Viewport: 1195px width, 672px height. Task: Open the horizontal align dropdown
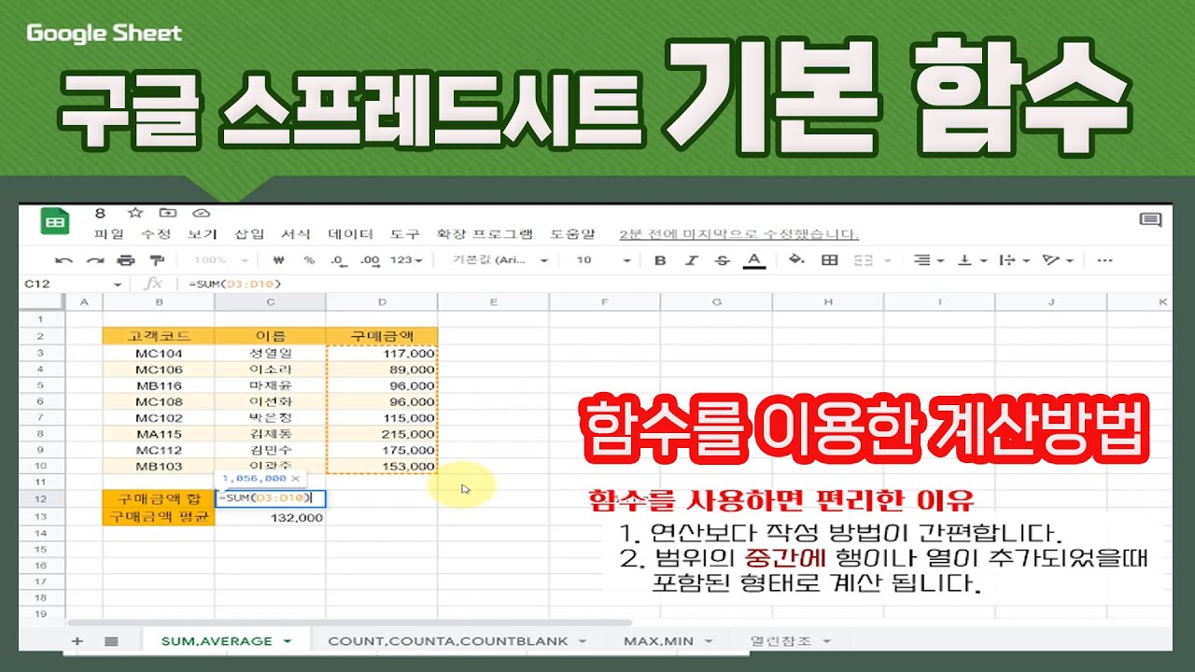[x=928, y=260]
